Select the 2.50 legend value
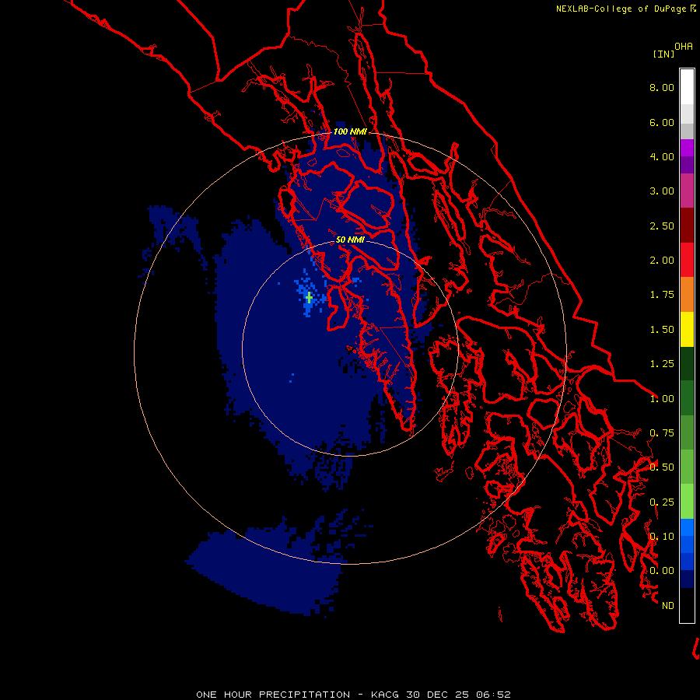The height and width of the screenshot is (700, 700). (662, 226)
